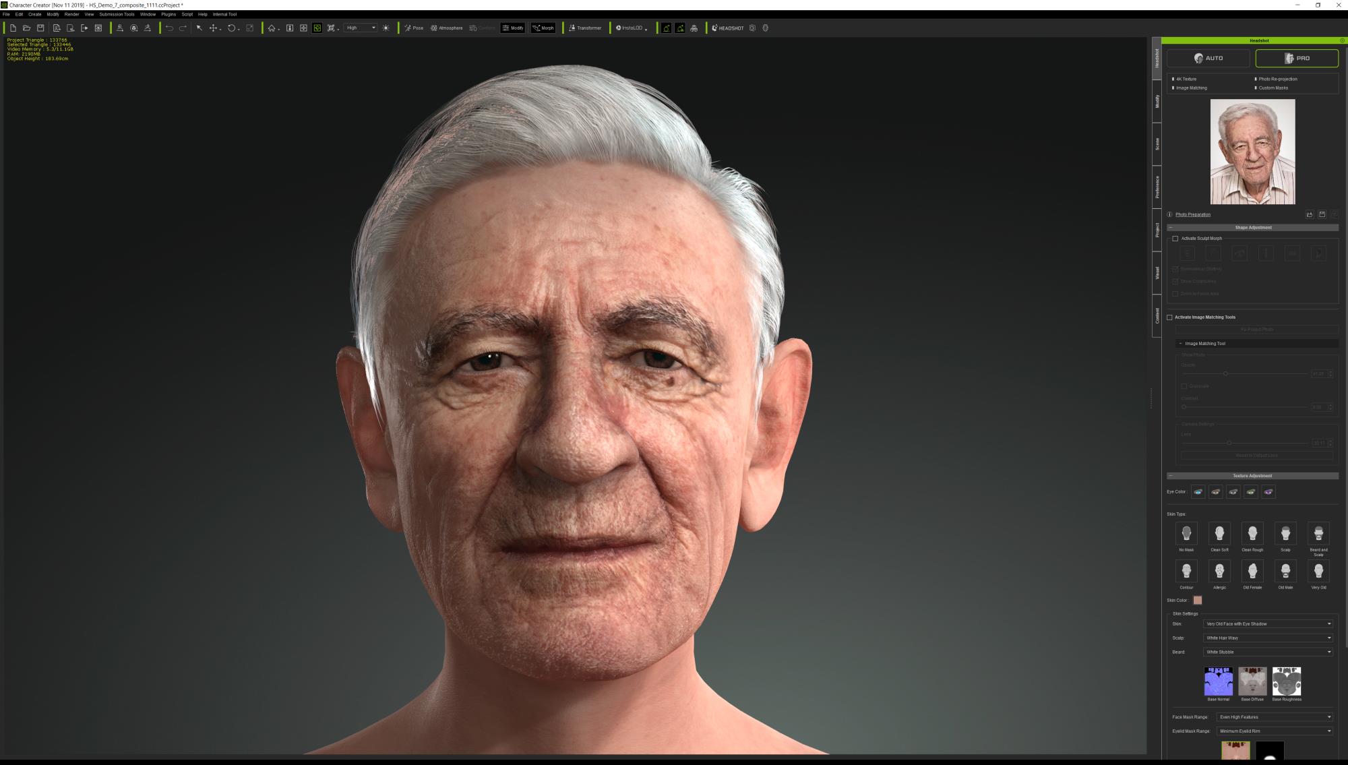Open the Transformer tool
This screenshot has width=1348, height=765.
pos(585,28)
